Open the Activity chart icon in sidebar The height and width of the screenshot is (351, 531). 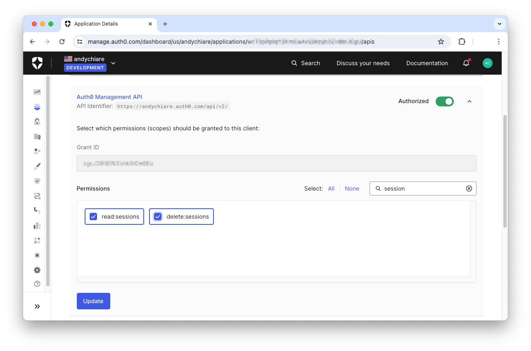pos(37,92)
